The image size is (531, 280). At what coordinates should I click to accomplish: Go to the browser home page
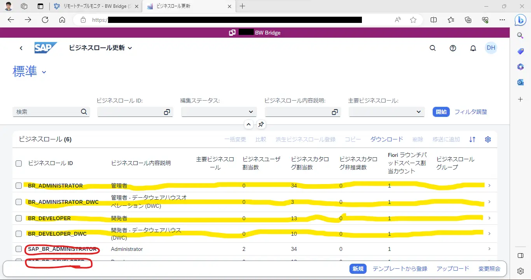(x=62, y=20)
